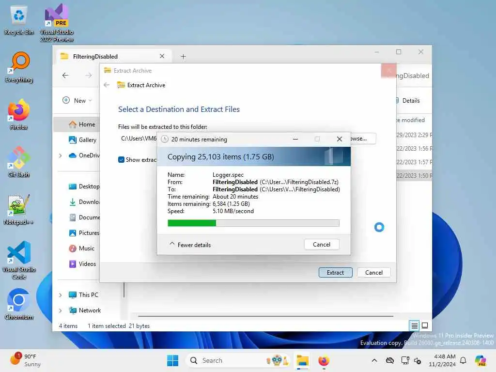Viewport: 496px width, 372px height.
Task: Go back in File Explorer
Action: pos(65,75)
